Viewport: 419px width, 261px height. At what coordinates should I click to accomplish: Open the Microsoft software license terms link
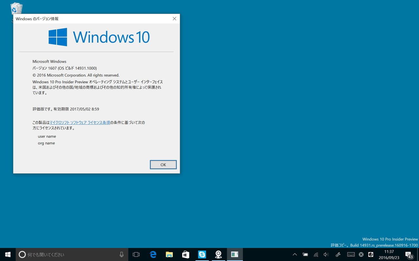tap(80, 122)
